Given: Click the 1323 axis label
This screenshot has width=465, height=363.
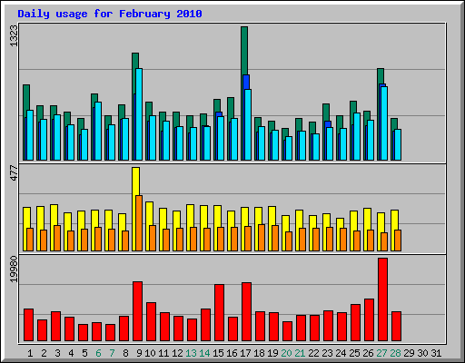Looking at the screenshot, I should (14, 35).
